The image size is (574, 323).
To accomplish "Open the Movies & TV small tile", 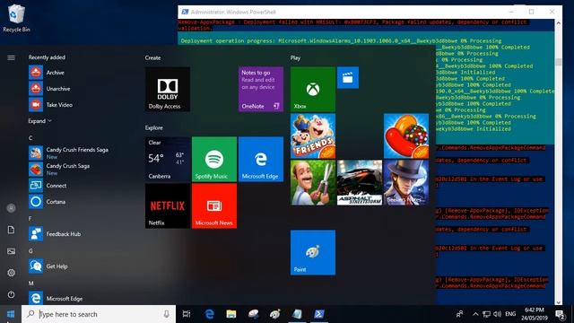I will pyautogui.click(x=348, y=77).
